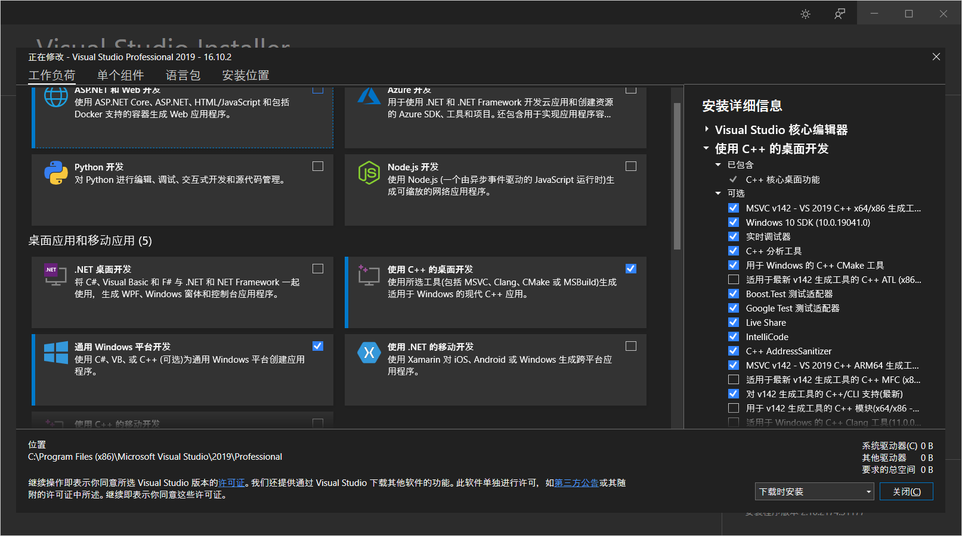
Task: Open the 许可证 license link
Action: (x=232, y=482)
